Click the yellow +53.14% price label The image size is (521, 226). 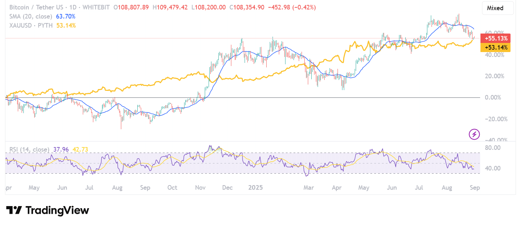[495, 48]
